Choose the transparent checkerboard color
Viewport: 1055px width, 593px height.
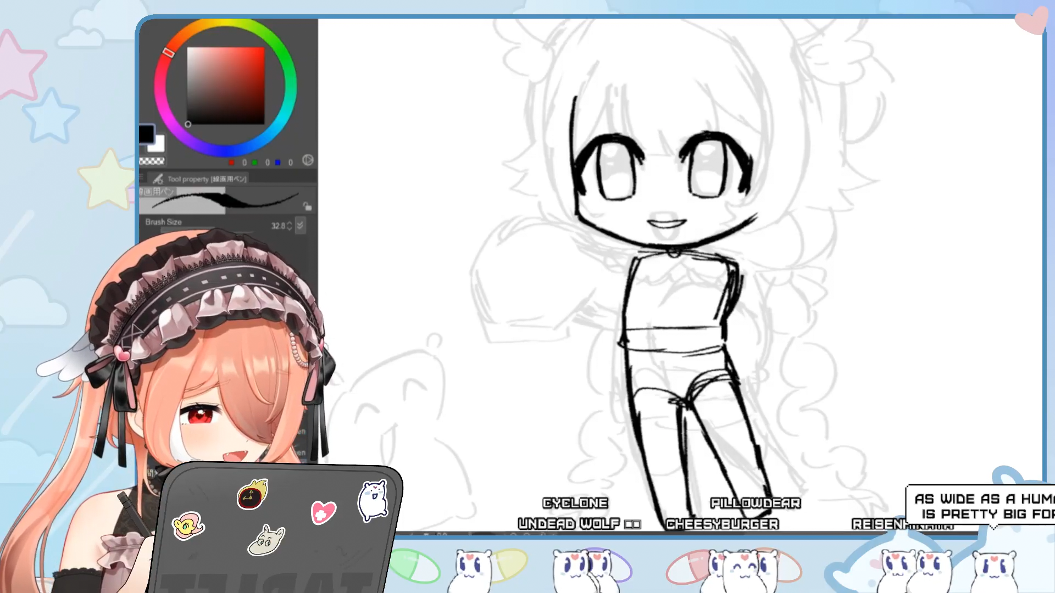[152, 161]
